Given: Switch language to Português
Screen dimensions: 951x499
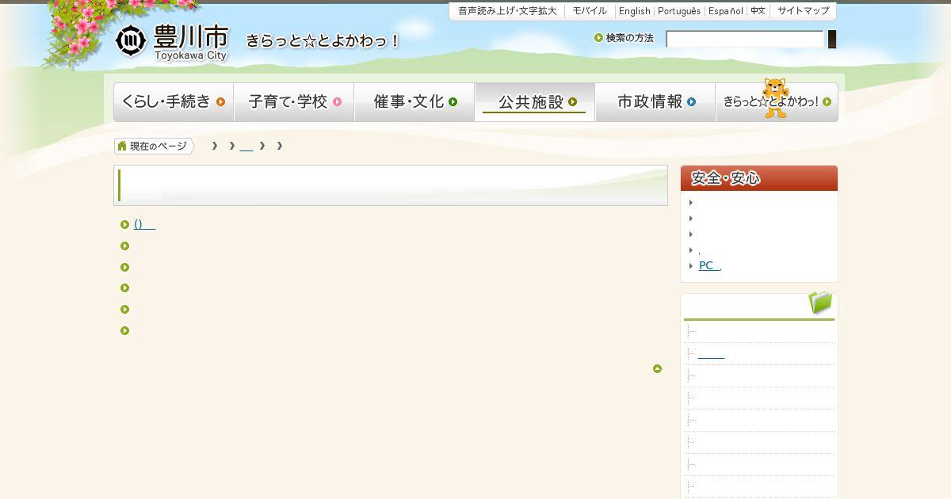Looking at the screenshot, I should pyautogui.click(x=679, y=11).
